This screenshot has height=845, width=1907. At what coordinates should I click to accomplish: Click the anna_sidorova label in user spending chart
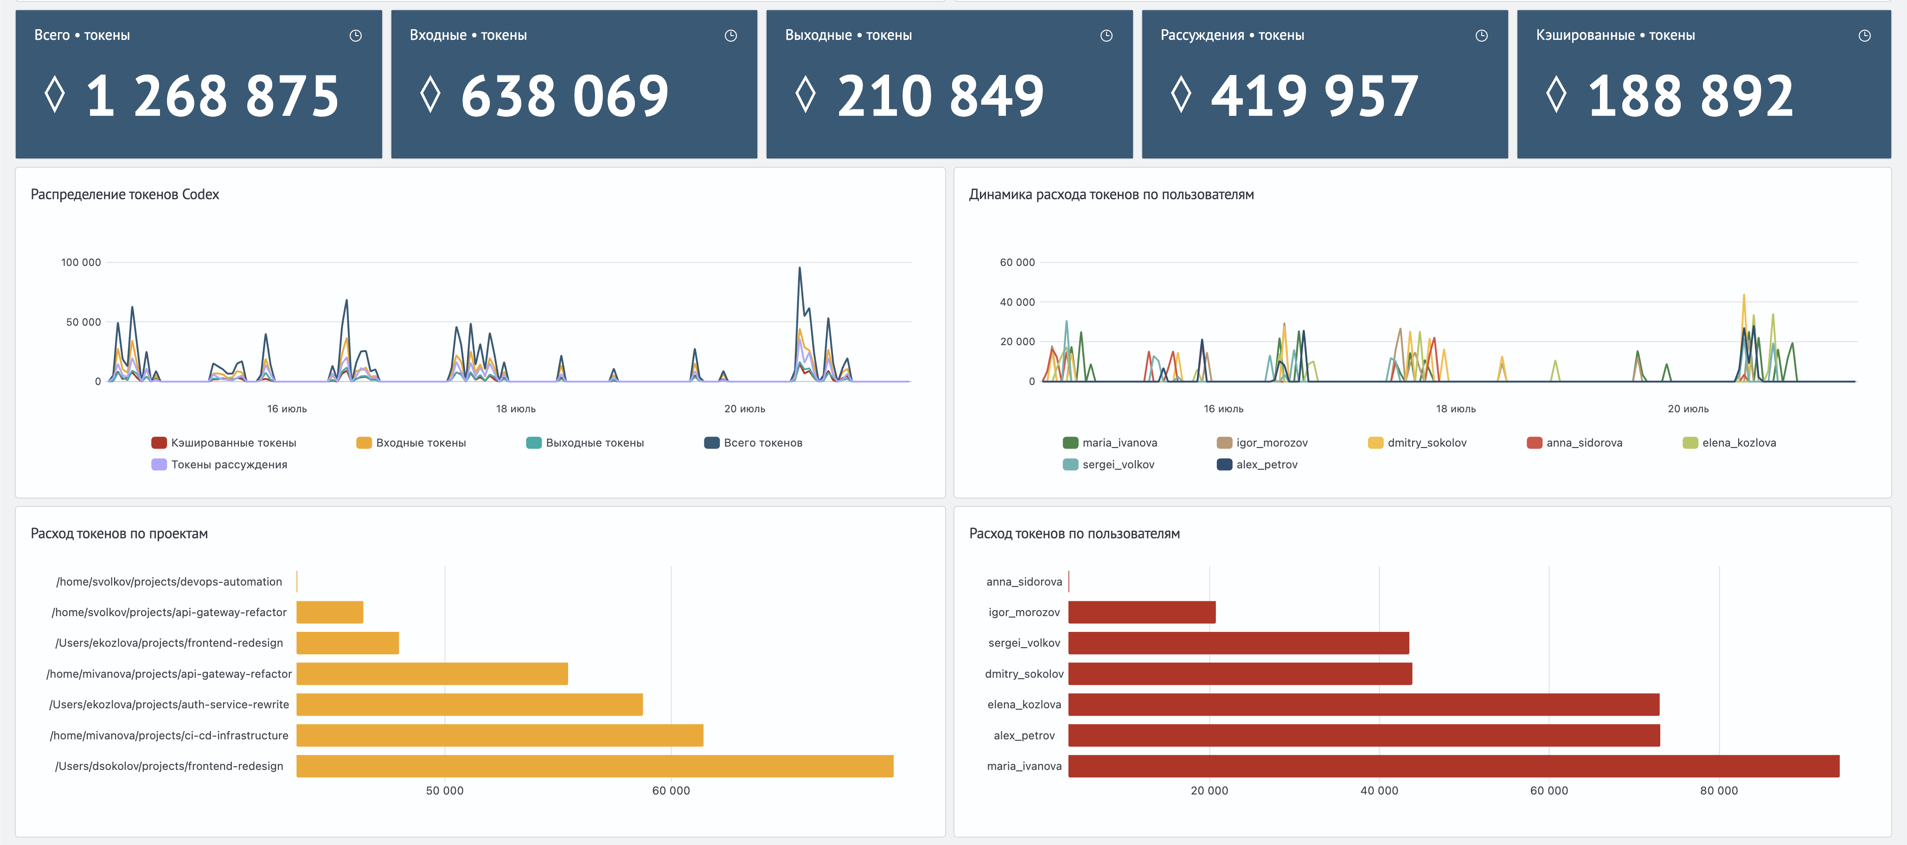pyautogui.click(x=1024, y=582)
